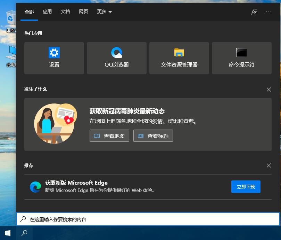Dismiss the 发生了什么 section
This screenshot has width=281, height=240.
click(x=268, y=90)
